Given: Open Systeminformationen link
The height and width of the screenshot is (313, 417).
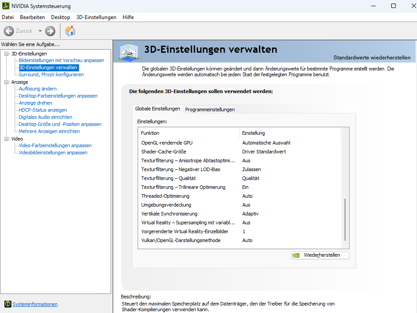Looking at the screenshot, I should [x=35, y=304].
